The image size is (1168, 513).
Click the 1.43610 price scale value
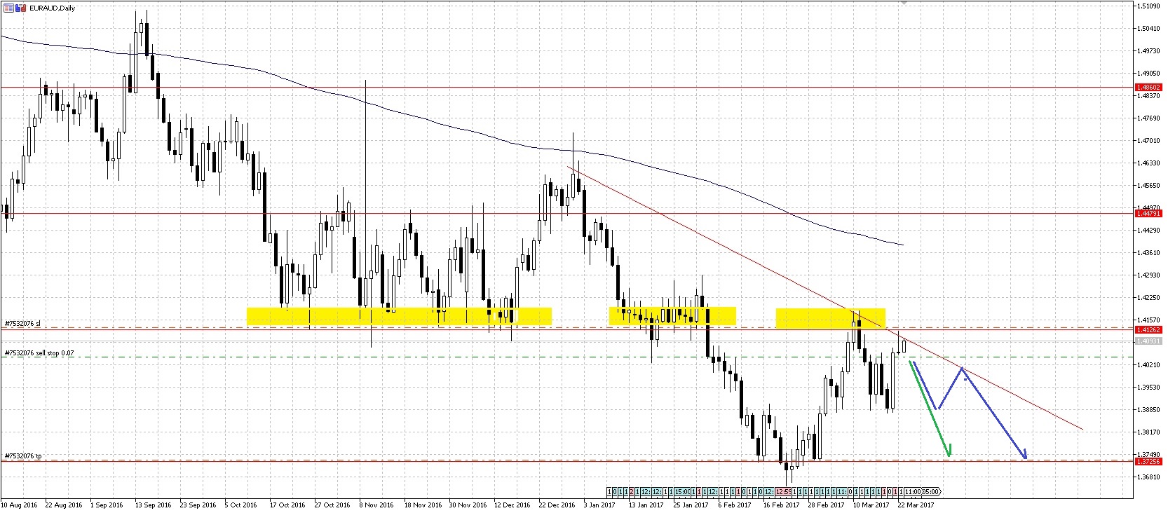click(x=1148, y=252)
